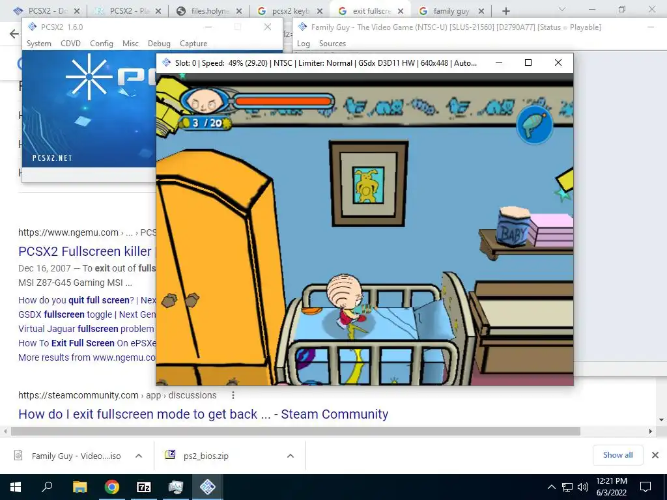This screenshot has height=500, width=667.
Task: Click PCSX2 1.6.0 window title icon
Action: pos(33,27)
